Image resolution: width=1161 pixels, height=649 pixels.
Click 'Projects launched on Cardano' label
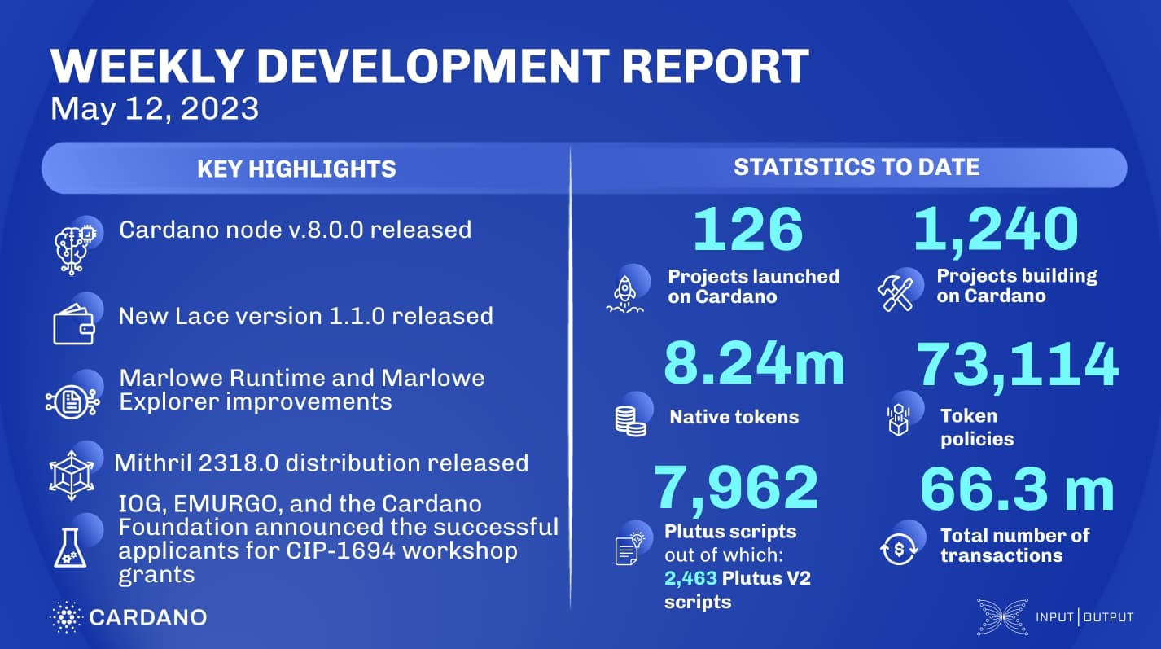(x=754, y=286)
